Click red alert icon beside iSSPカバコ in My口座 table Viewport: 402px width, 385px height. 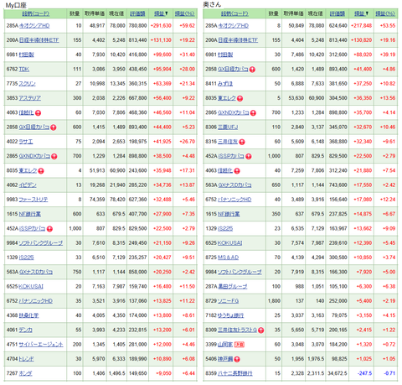coord(49,229)
